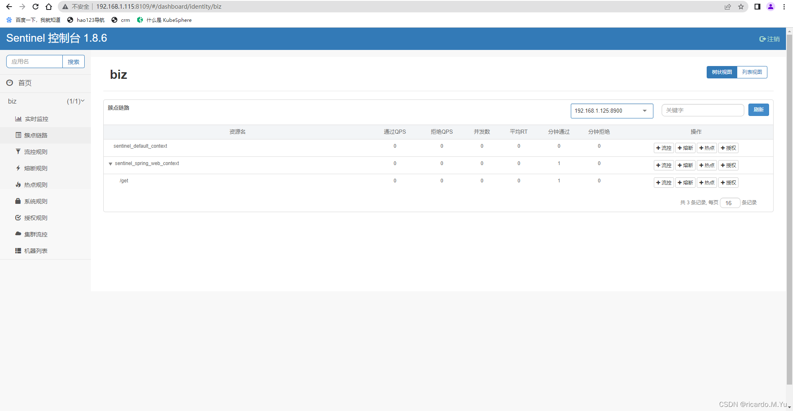793x411 pixels.
Task: Add 熔断 rule for /get resource
Action: 685,182
